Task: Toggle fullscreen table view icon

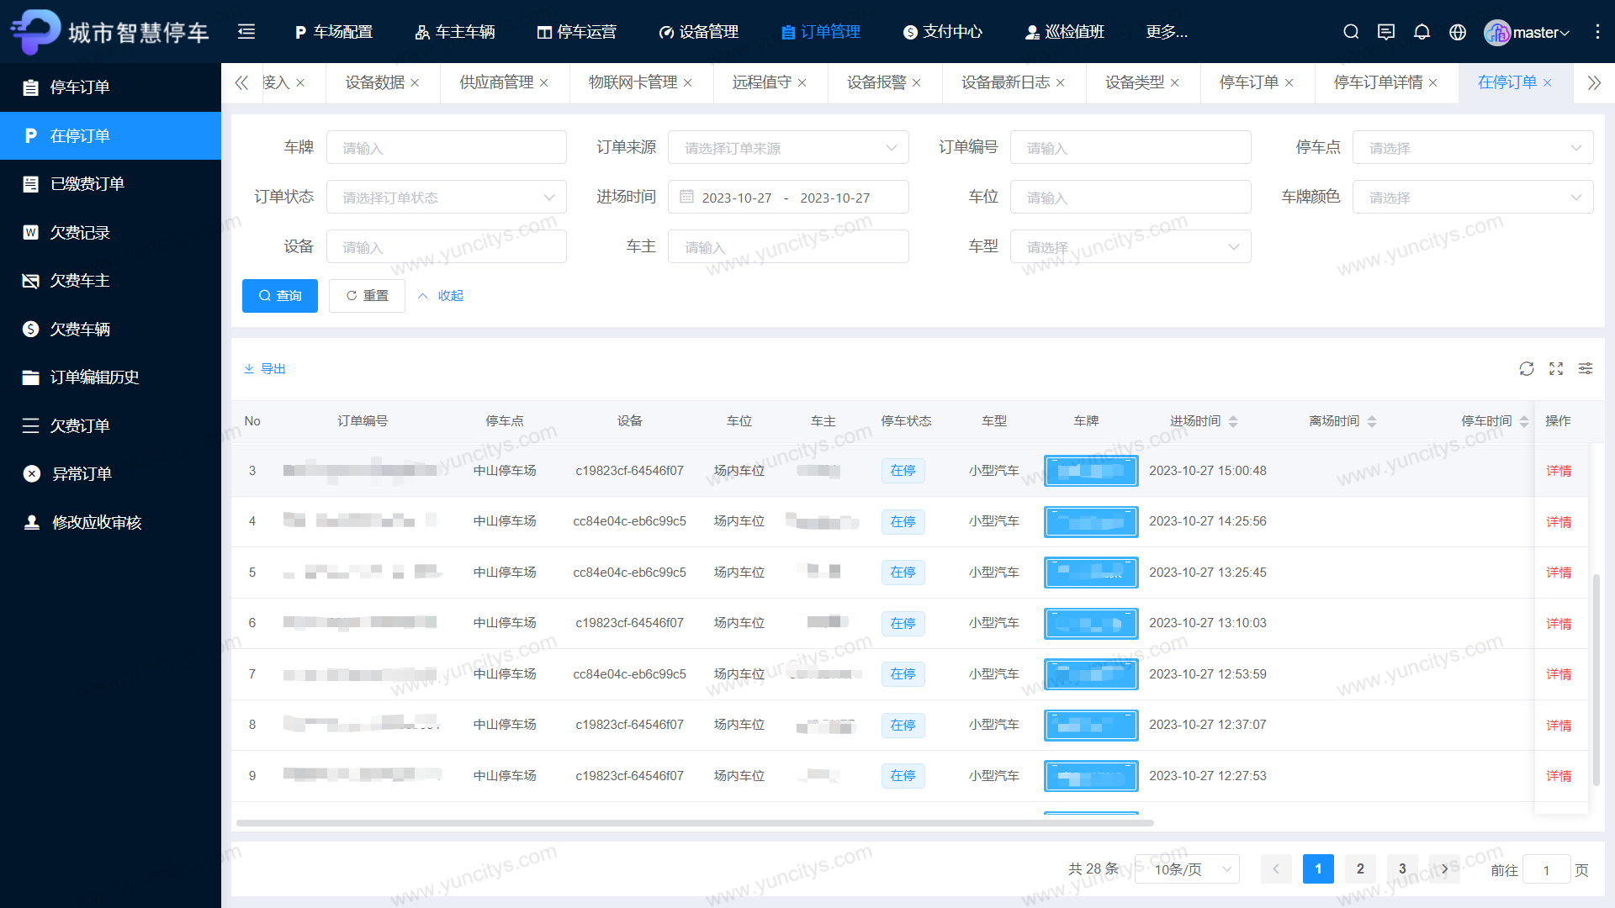Action: click(1556, 368)
